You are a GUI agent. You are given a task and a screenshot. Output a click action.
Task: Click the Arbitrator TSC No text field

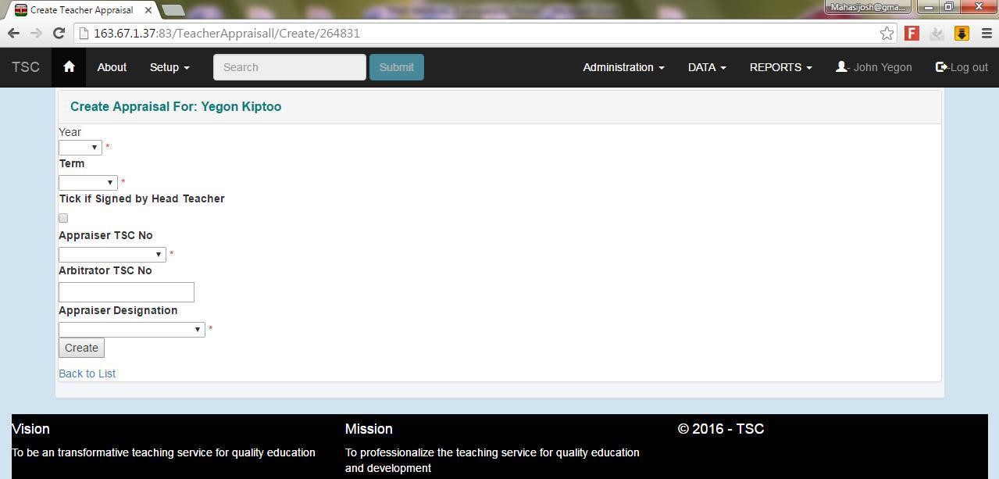(127, 292)
